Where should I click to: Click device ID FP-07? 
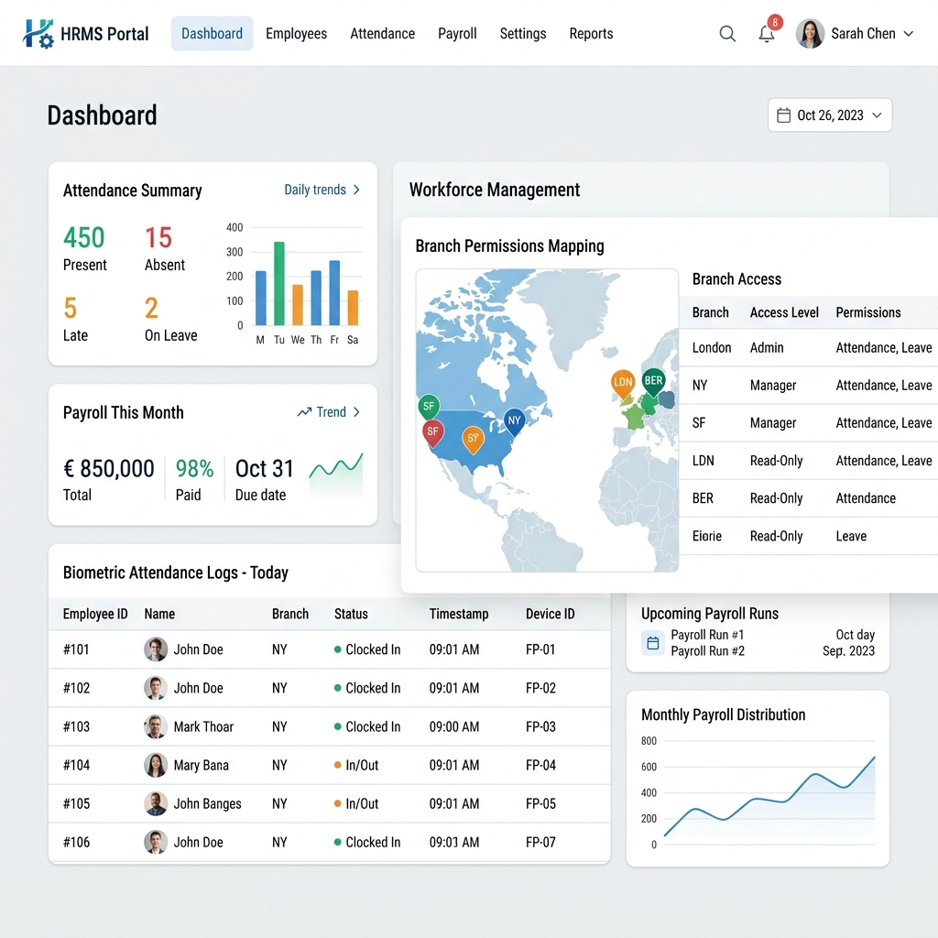(540, 842)
